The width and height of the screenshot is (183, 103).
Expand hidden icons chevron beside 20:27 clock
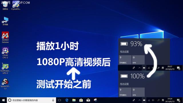tap(140, 68)
